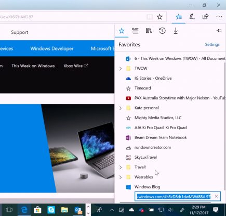Open This Week on Windows nav link

33,66
